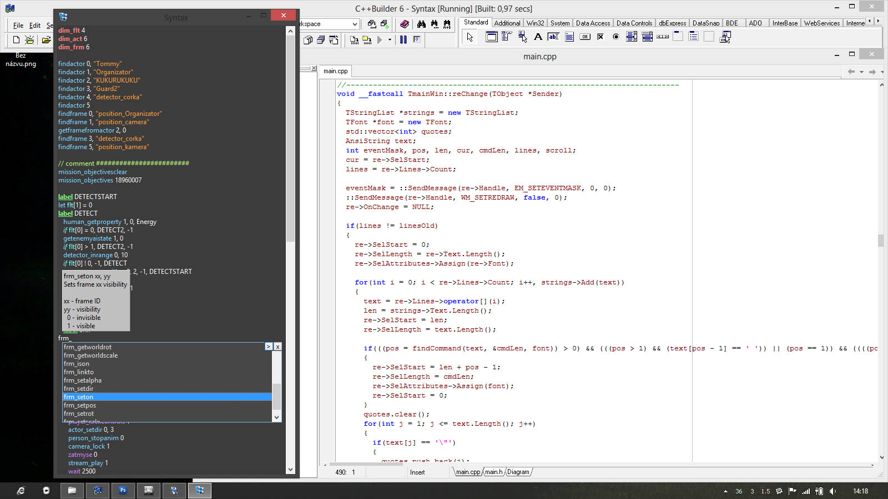Select the arrow pointer tool in component palette
The width and height of the screenshot is (888, 499).
tap(470, 37)
